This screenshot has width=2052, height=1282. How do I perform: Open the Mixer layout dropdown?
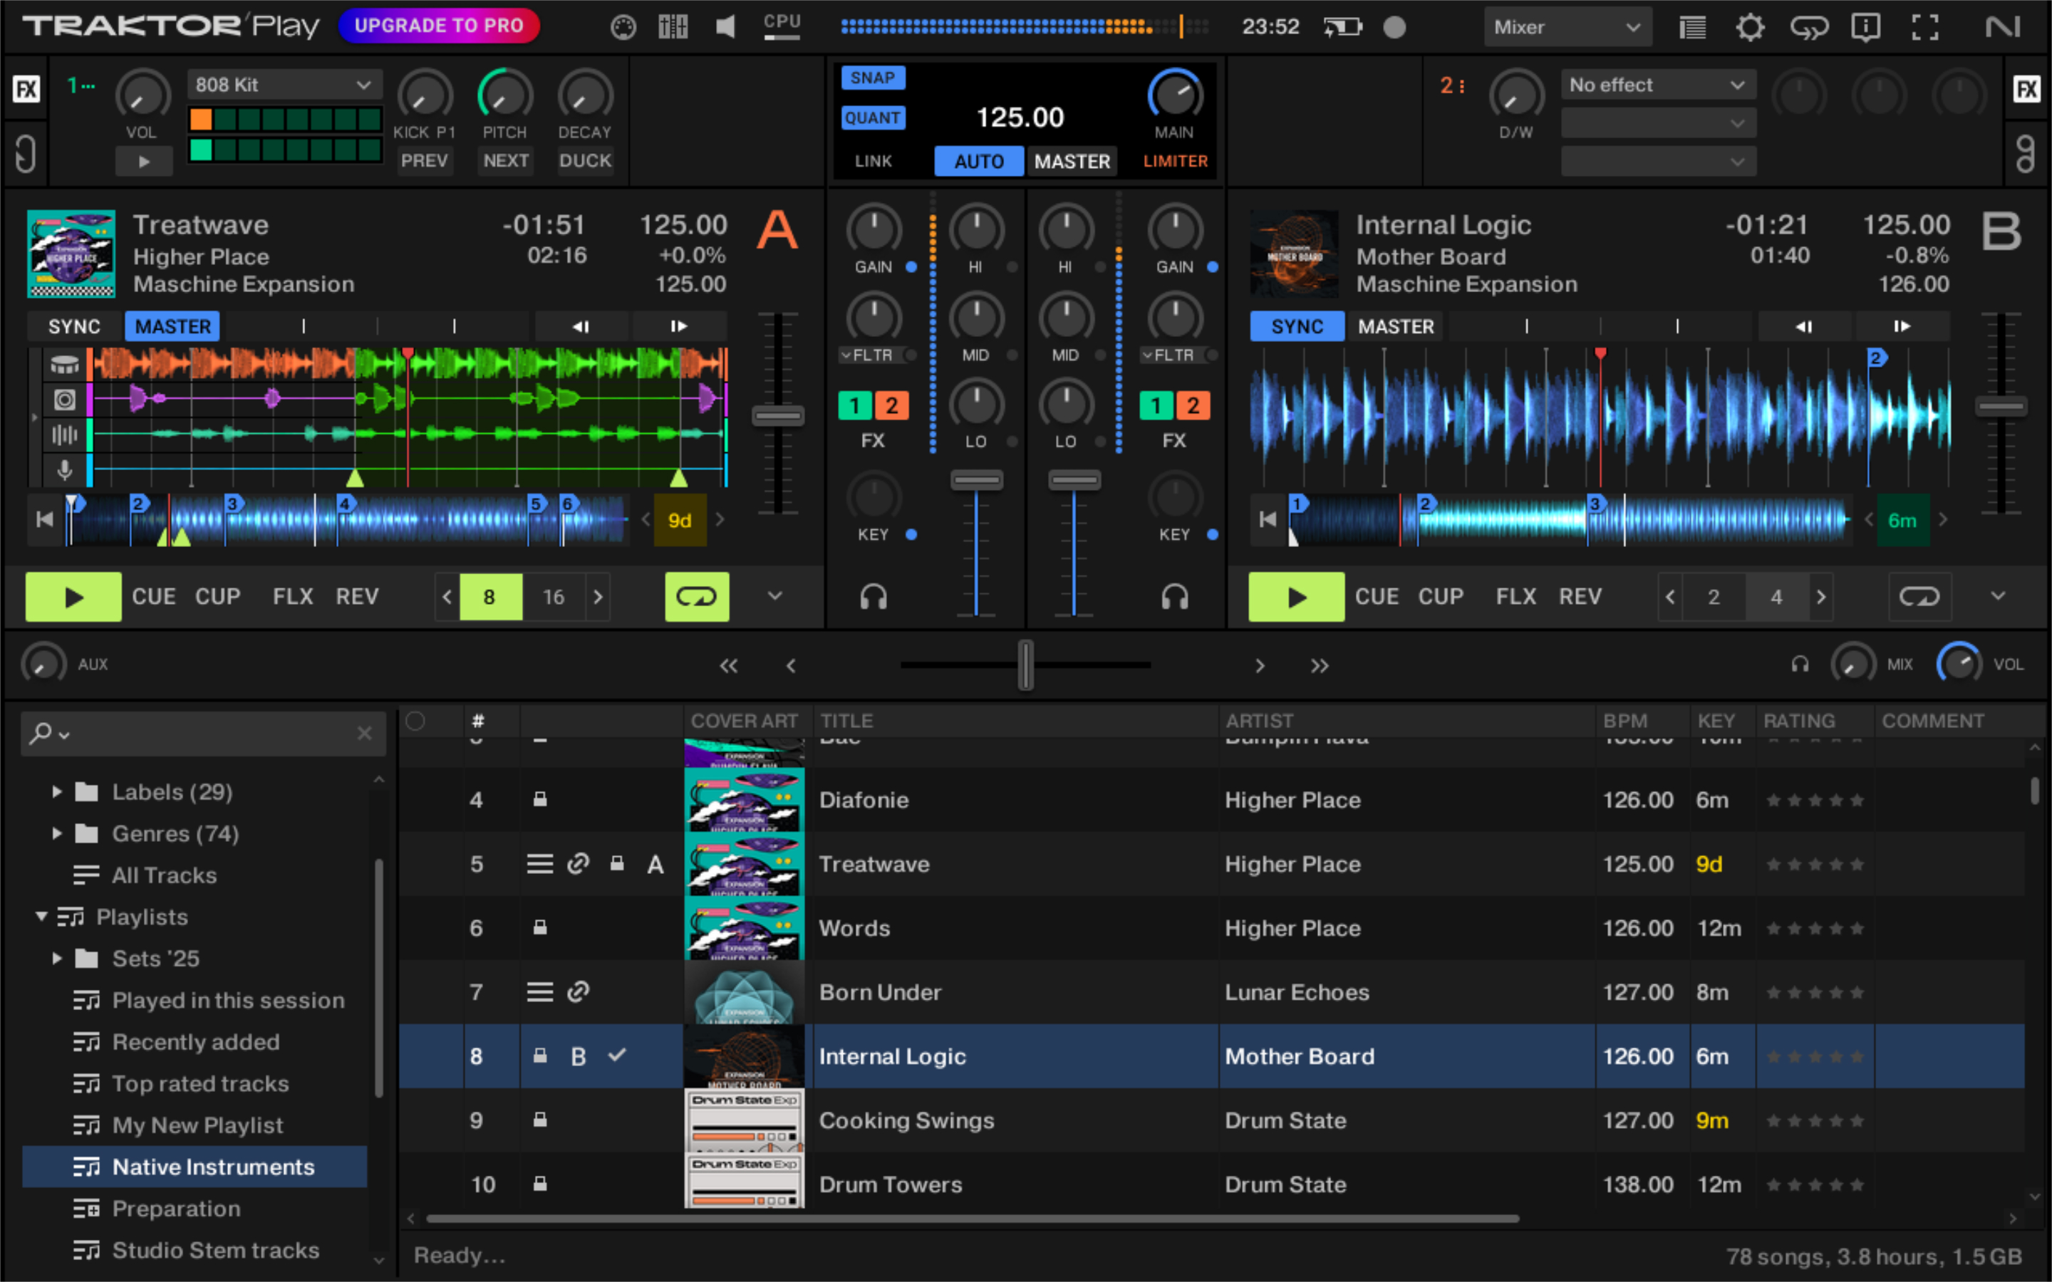point(1566,27)
